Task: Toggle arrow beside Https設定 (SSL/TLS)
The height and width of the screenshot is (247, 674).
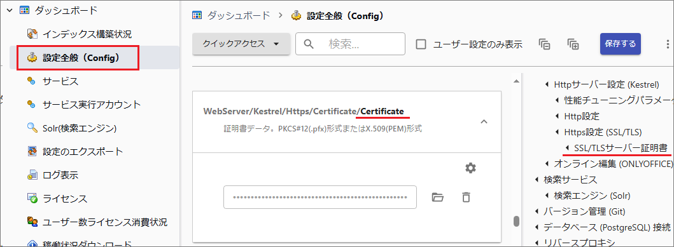Action: [557, 132]
